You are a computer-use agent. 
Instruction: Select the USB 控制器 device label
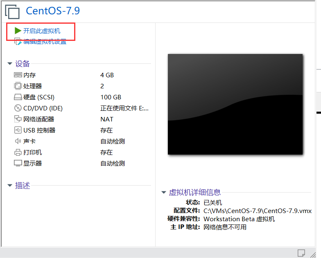click(39, 130)
